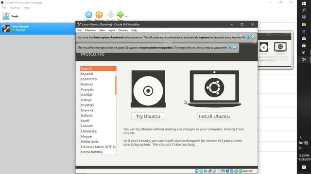311x174 pixels.
Task: Open Action Center notification icon on taskbar
Action: (304, 167)
